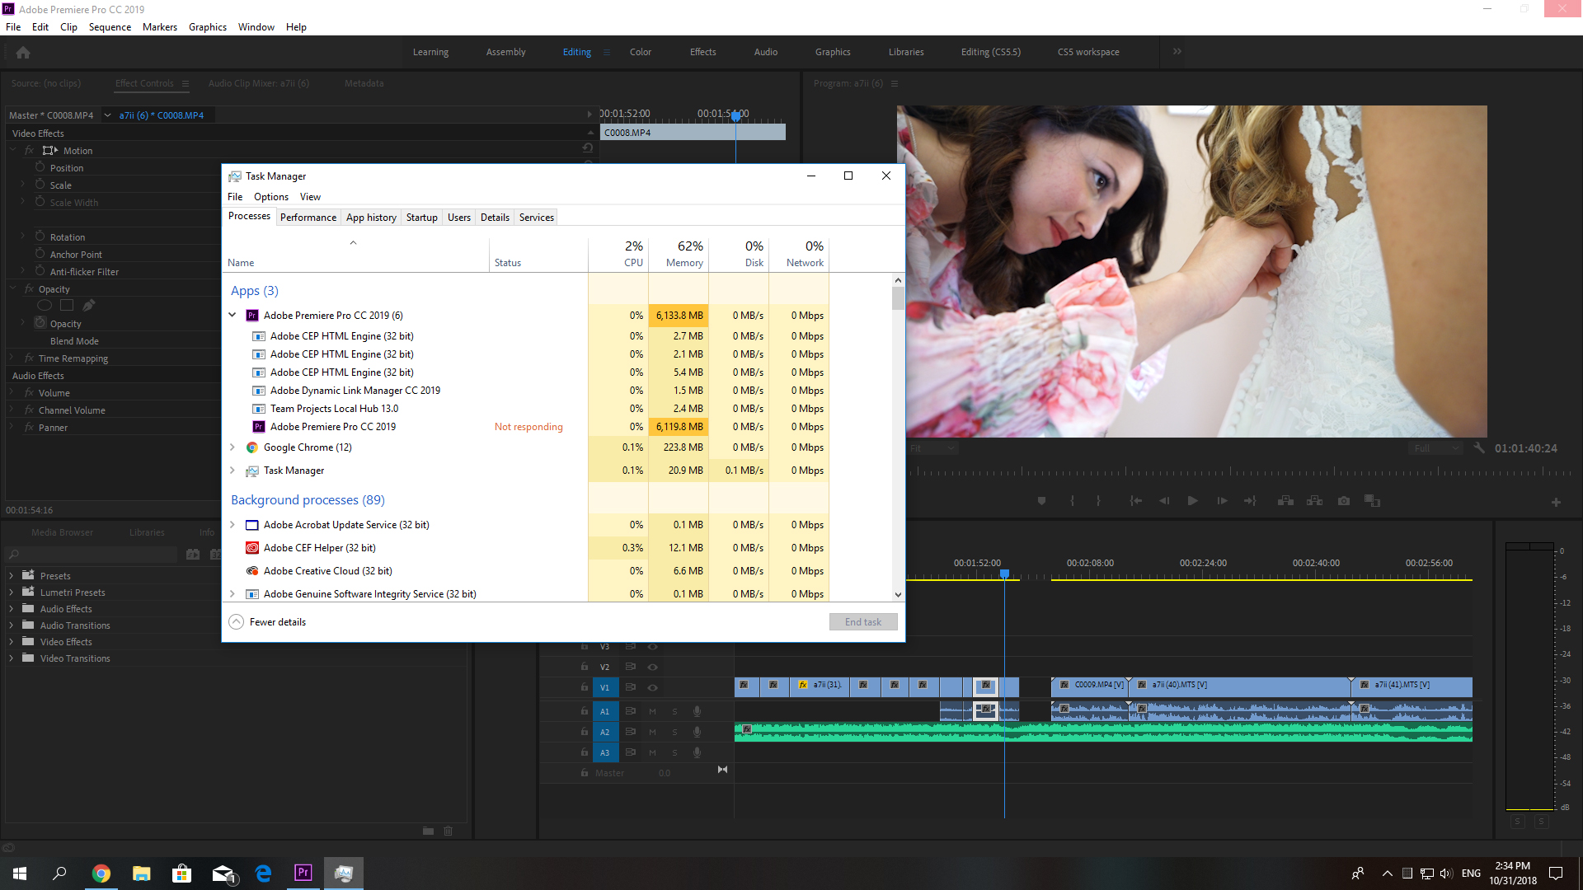This screenshot has width=1583, height=890.
Task: Toggle the V2 track eye visibility
Action: click(x=652, y=667)
